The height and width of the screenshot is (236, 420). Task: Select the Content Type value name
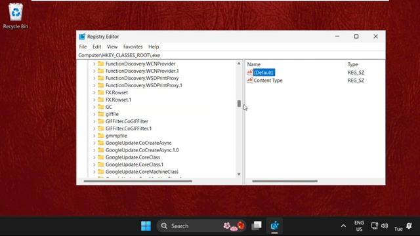pos(268,80)
